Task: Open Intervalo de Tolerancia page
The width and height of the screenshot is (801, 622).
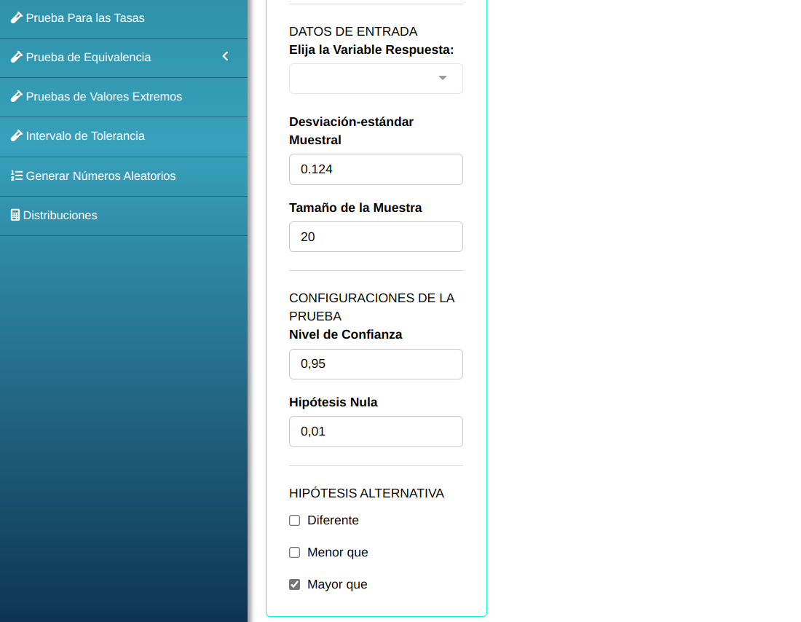Action: pyautogui.click(x=85, y=135)
